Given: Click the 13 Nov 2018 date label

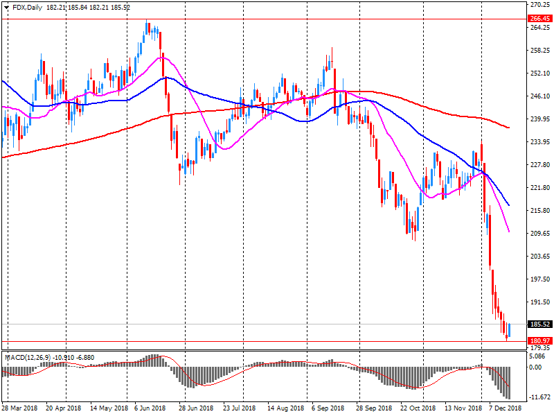Looking at the screenshot, I should coord(463,408).
